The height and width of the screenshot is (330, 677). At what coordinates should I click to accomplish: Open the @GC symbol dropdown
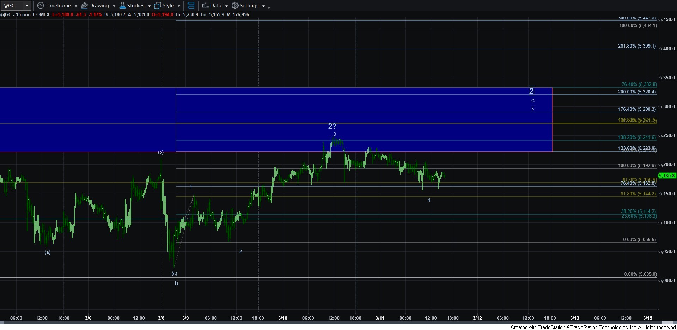[x=27, y=6]
